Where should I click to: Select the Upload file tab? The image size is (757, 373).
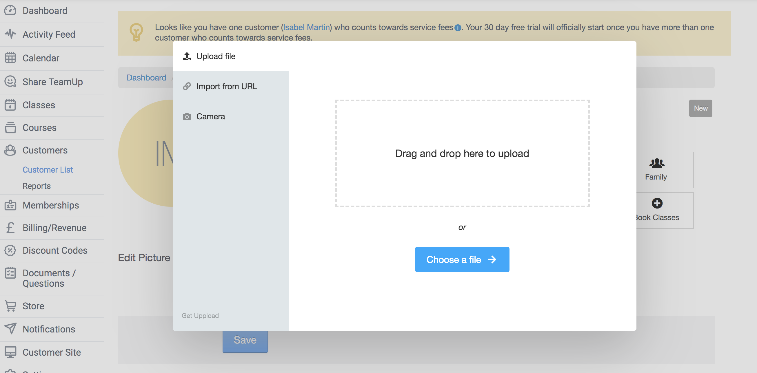(x=216, y=56)
